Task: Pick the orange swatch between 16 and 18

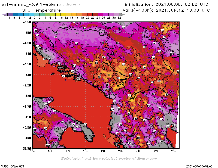Action: [79, 14]
